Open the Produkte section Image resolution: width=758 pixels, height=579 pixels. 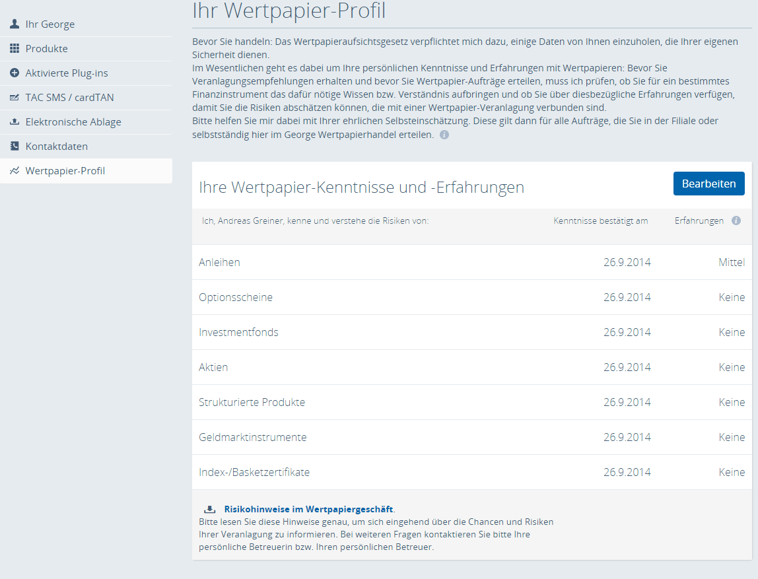(x=86, y=49)
